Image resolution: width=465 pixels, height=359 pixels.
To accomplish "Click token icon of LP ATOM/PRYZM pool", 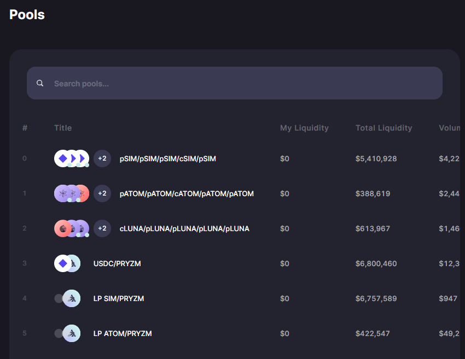I will (67, 333).
